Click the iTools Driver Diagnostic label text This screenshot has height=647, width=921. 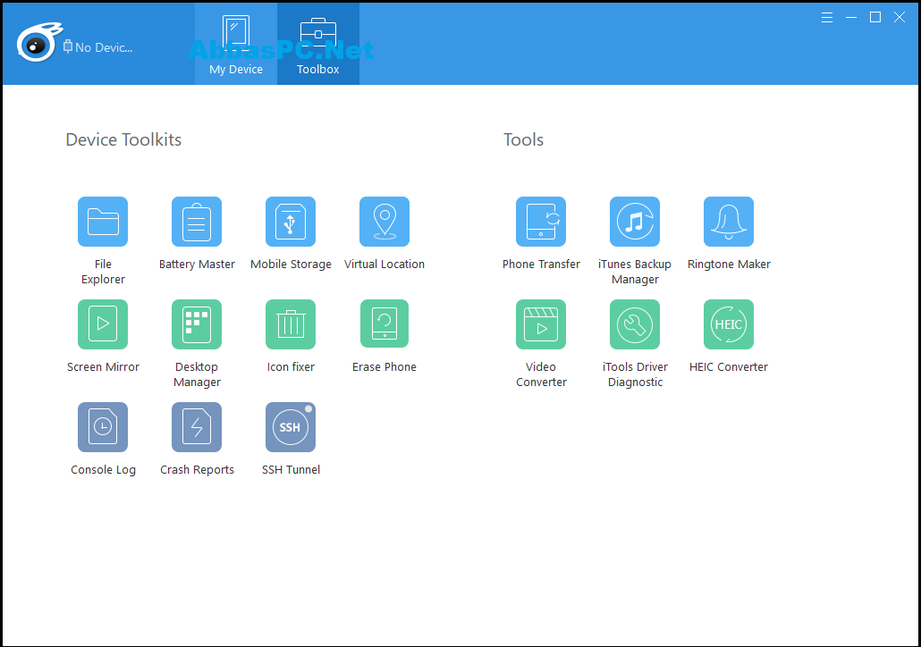[635, 374]
